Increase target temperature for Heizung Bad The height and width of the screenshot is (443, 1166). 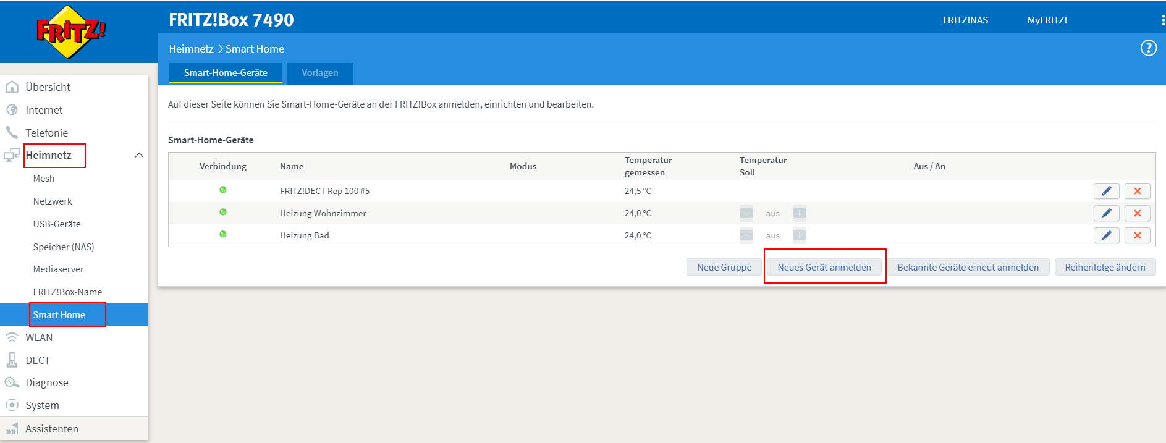(800, 235)
